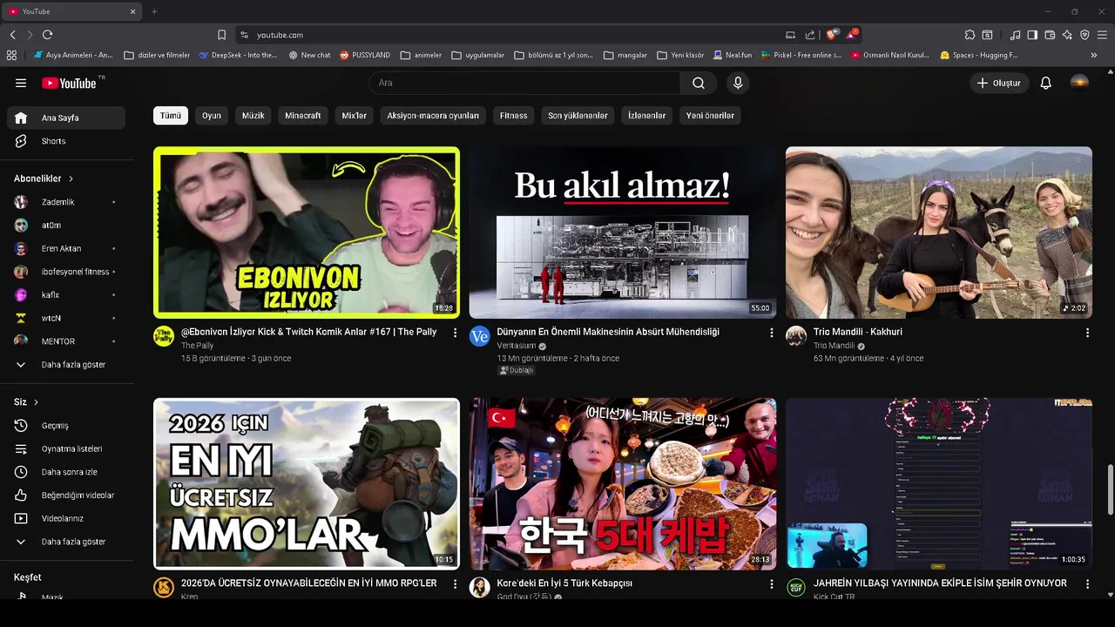Select the Son yüklenenler chip
1115x627 pixels.
click(578, 115)
